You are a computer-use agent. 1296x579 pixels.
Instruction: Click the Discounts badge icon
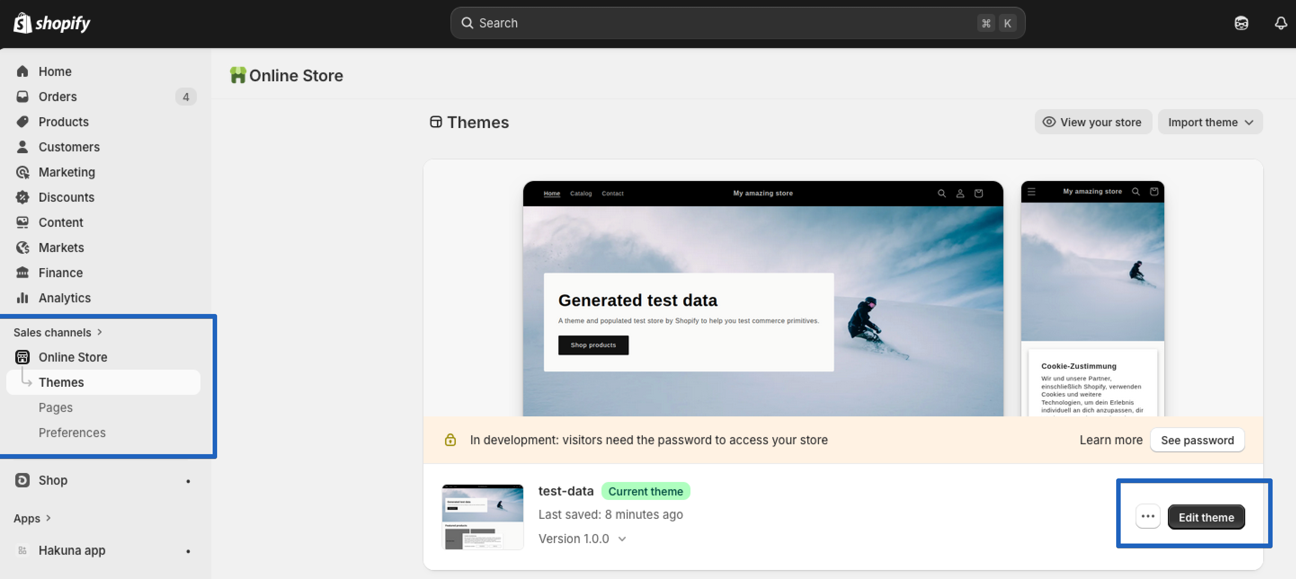point(22,197)
